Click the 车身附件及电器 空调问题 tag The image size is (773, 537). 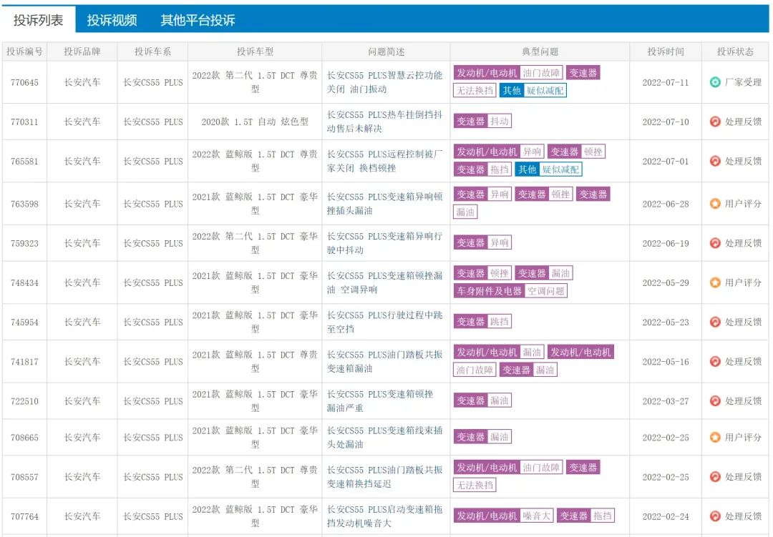(x=510, y=291)
